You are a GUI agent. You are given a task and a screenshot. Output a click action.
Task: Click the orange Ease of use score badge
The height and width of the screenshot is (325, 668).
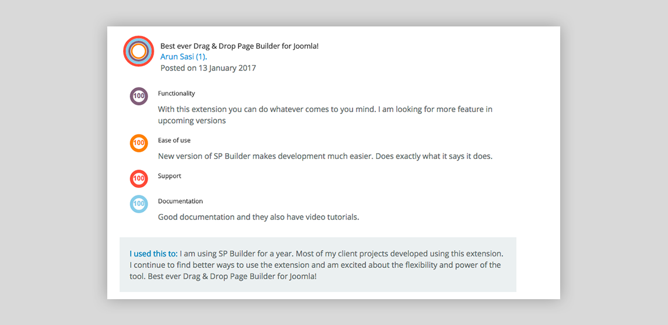[139, 143]
